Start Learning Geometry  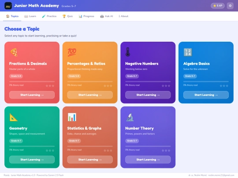tap(32, 160)
